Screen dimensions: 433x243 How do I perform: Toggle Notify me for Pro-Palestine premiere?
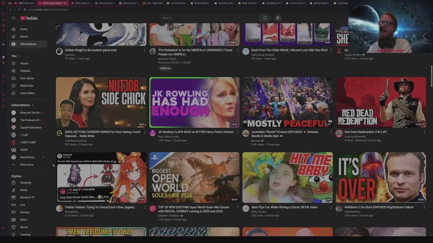tap(165, 68)
